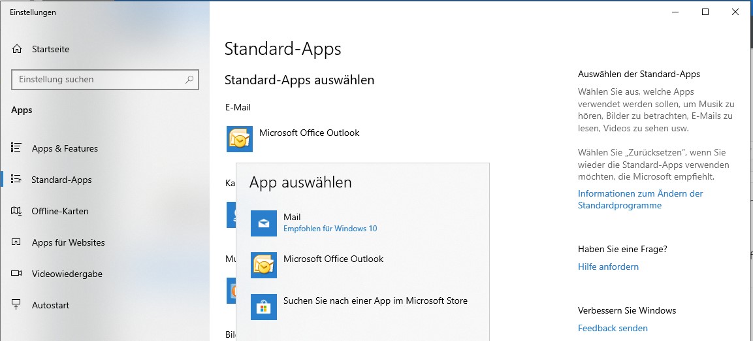This screenshot has width=753, height=341.
Task: Open the Autostart settings page
Action: 50,306
